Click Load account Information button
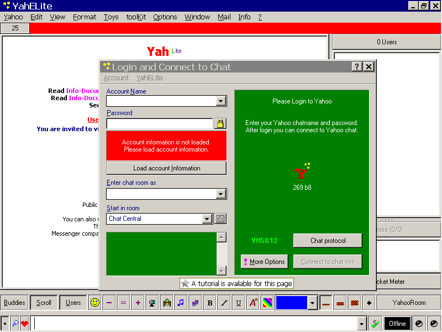The image size is (442, 332). point(166,168)
